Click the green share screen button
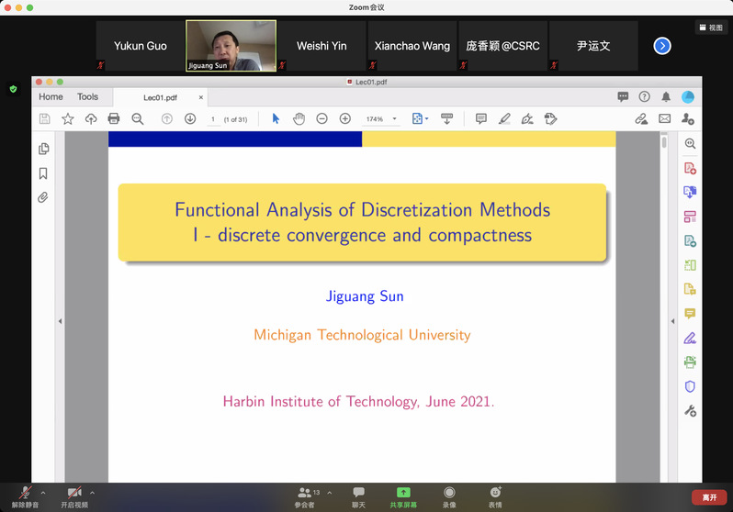This screenshot has height=512, width=733. (x=402, y=495)
